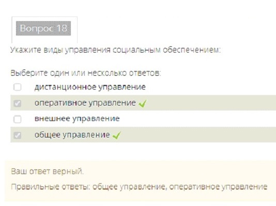Select the оперативное управление answer label

[x=85, y=103]
